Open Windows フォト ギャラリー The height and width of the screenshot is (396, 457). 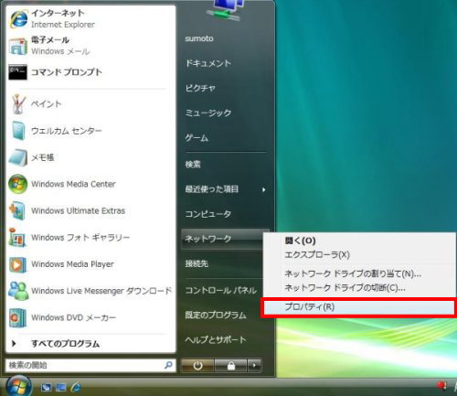pos(17,238)
